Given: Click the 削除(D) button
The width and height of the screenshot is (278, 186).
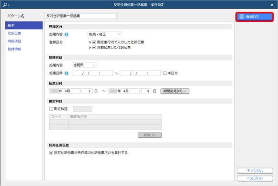Looking at the screenshot, I should pyautogui.click(x=150, y=135).
